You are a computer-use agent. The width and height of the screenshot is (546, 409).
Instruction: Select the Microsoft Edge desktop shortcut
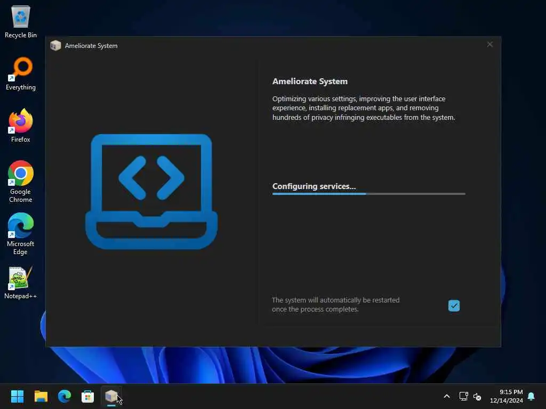click(21, 234)
